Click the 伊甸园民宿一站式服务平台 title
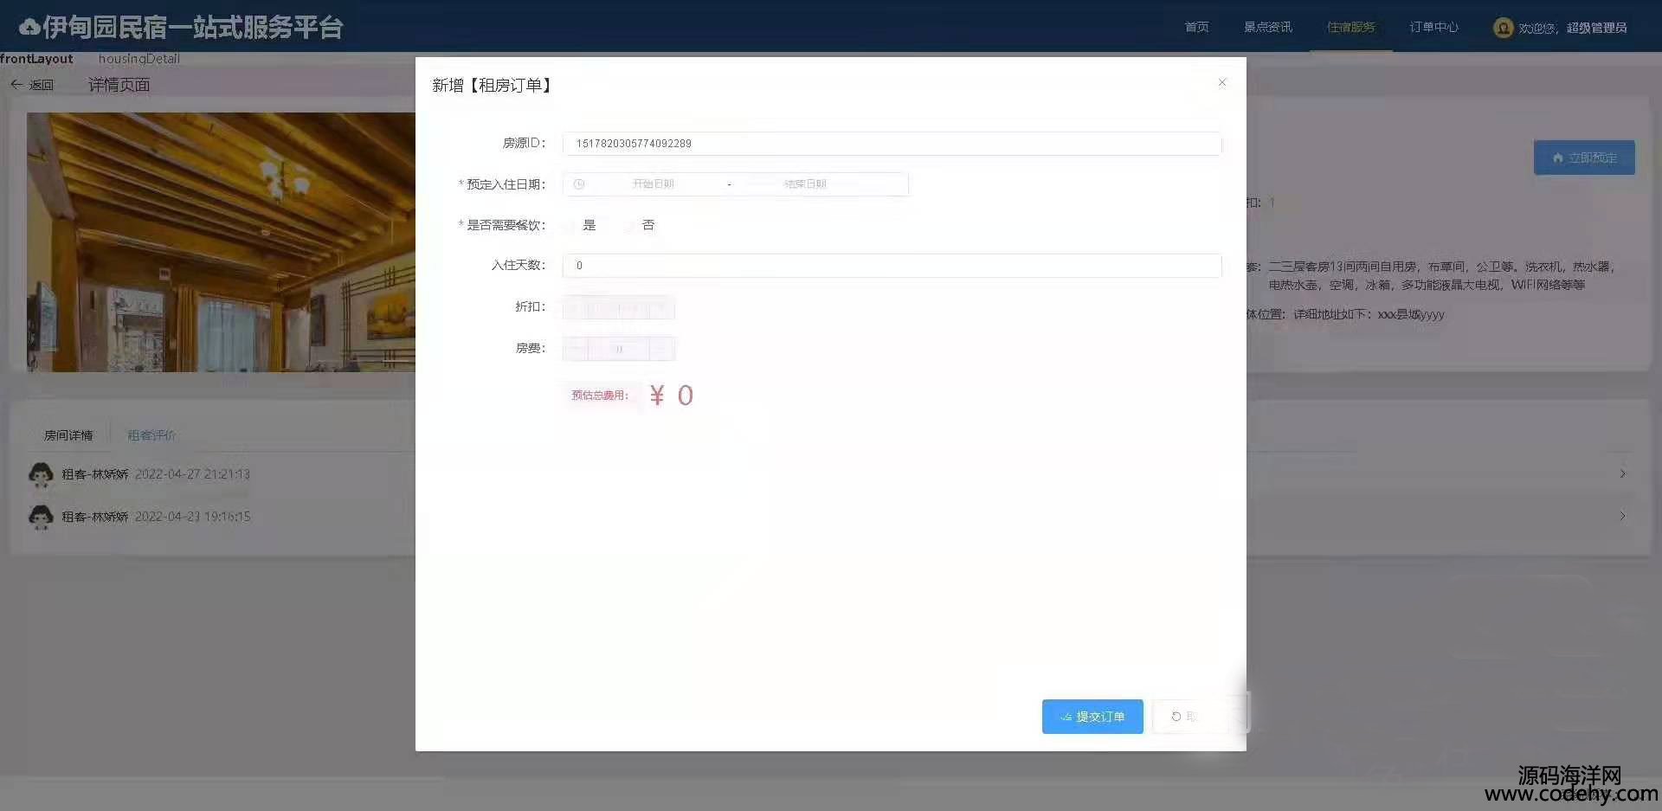The width and height of the screenshot is (1662, 811). [x=192, y=28]
